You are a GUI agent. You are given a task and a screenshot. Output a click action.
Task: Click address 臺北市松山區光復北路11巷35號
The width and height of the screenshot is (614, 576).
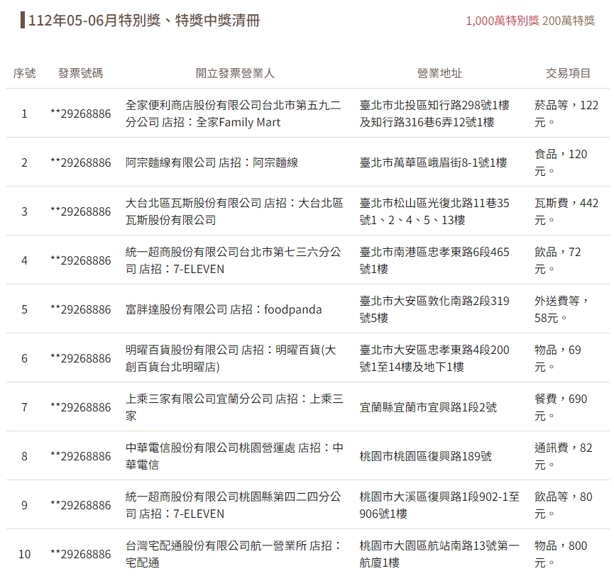point(434,211)
